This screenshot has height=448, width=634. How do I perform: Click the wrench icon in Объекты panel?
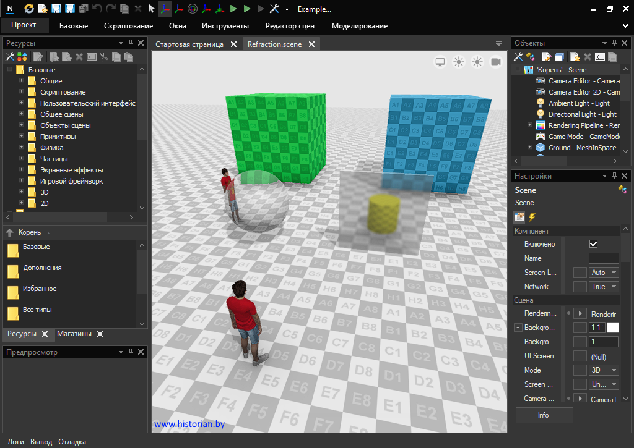(x=519, y=57)
